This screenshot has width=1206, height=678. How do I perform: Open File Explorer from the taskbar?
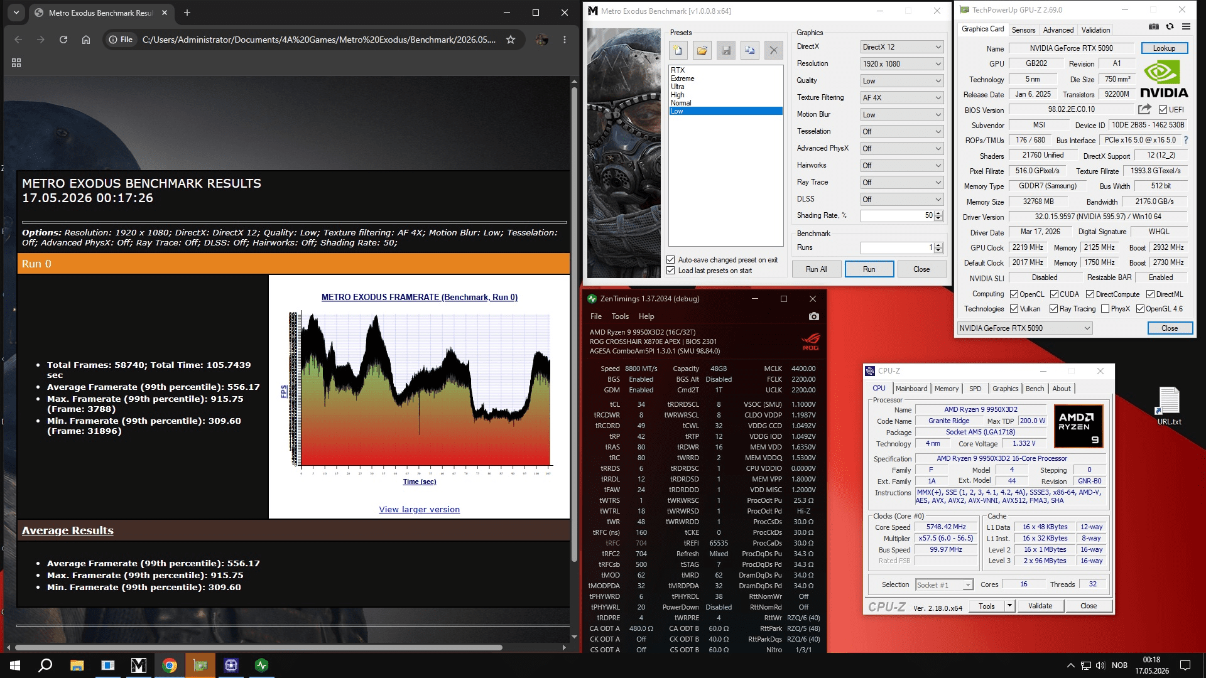tap(77, 665)
